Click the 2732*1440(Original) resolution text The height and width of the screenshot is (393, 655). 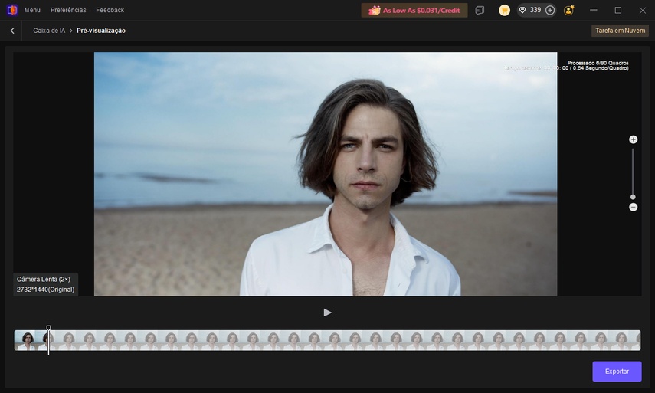45,290
